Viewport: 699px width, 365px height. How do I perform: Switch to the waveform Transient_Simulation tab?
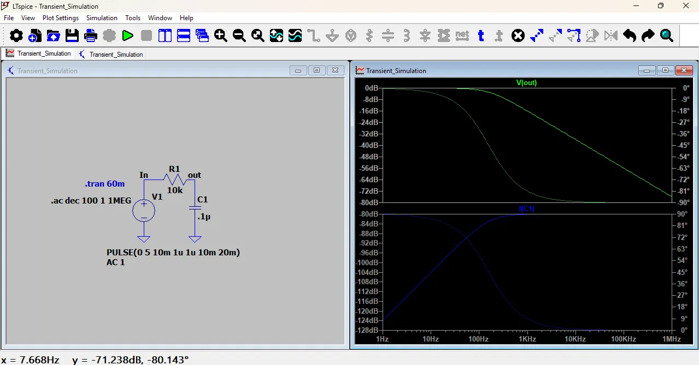(x=38, y=53)
